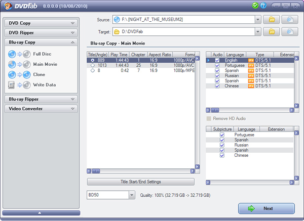Click the Next button
The width and height of the screenshot is (304, 221).
point(267,208)
